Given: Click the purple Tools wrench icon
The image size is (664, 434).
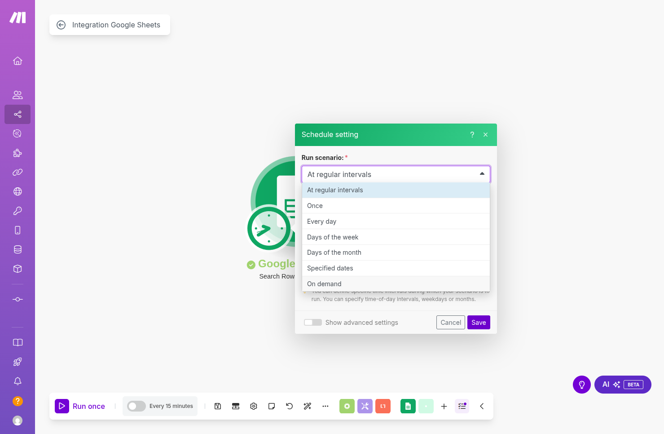Looking at the screenshot, I should click(x=365, y=406).
